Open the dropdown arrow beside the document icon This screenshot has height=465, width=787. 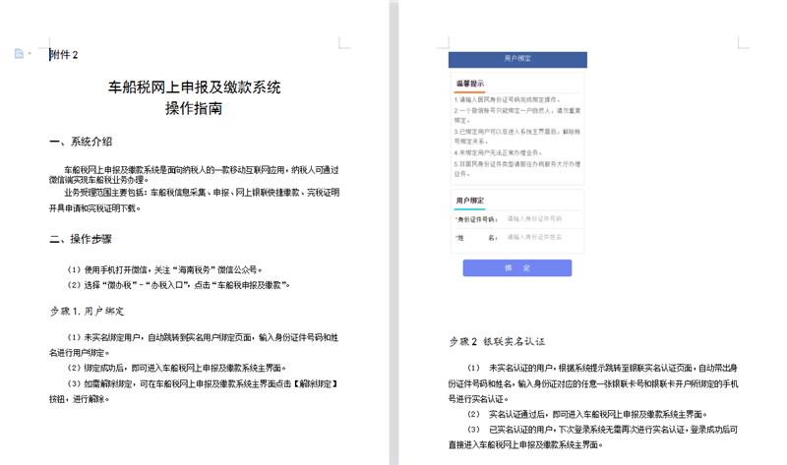tap(30, 54)
